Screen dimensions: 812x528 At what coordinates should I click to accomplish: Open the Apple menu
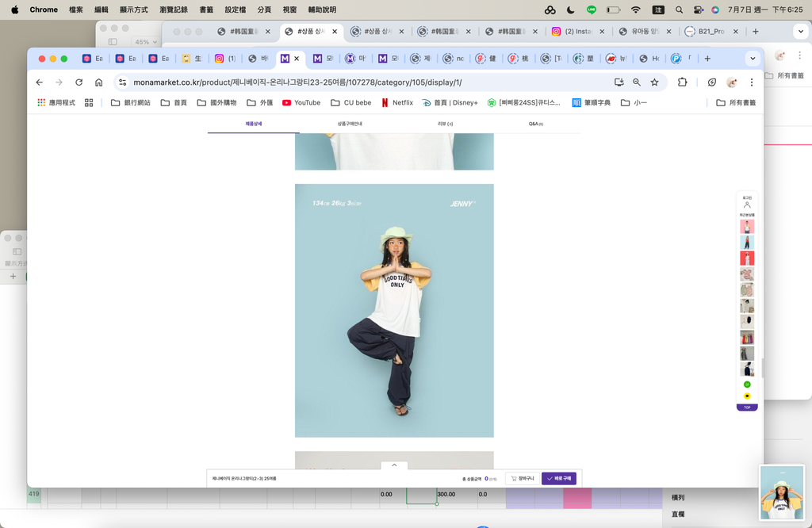[x=14, y=10]
